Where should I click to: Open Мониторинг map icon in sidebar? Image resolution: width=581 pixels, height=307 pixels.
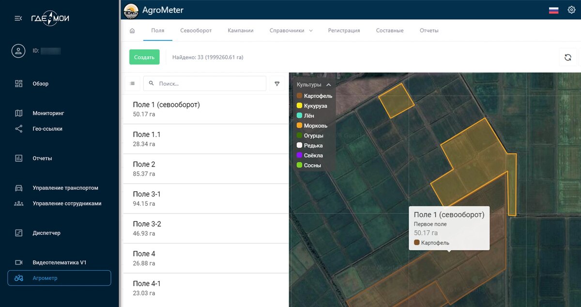[x=19, y=113]
